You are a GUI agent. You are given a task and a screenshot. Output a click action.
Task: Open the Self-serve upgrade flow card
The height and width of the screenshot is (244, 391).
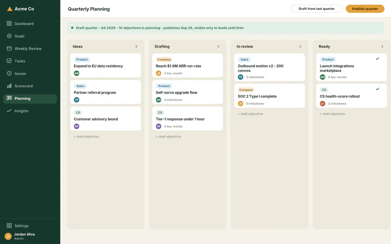pos(188,92)
